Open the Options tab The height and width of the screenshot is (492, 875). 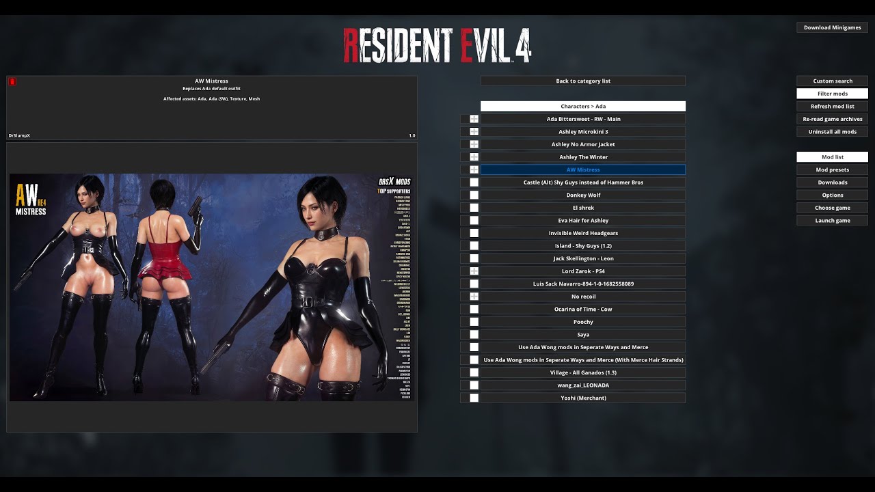click(x=832, y=195)
